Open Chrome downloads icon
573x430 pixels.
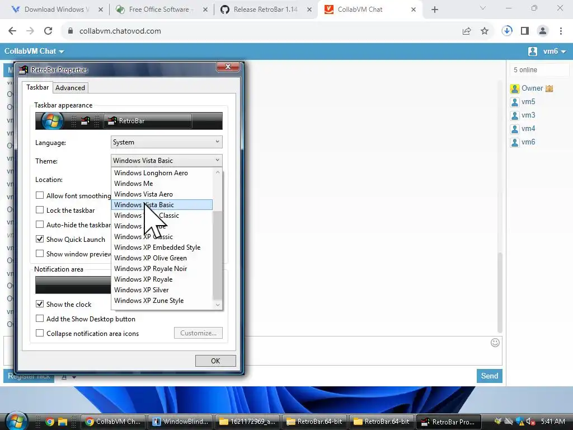point(507,31)
